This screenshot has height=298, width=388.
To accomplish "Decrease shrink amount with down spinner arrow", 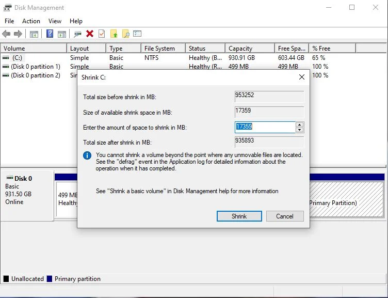I will pyautogui.click(x=300, y=130).
